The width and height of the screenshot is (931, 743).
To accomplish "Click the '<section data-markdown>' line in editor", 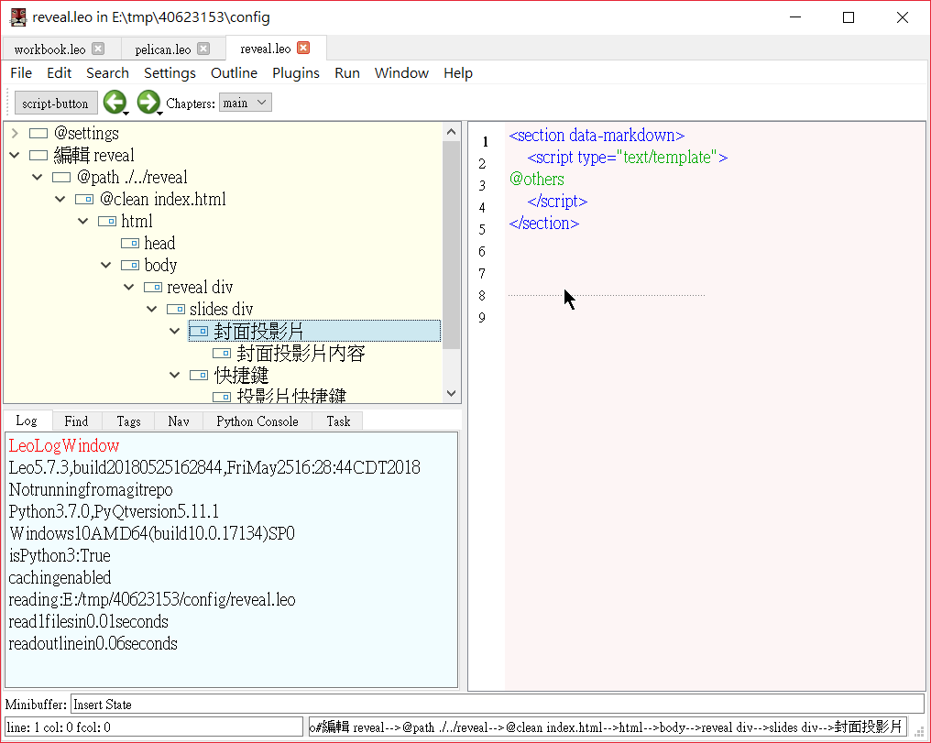I will coord(597,136).
